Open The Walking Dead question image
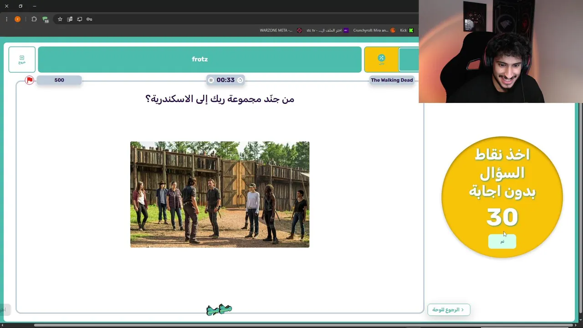The width and height of the screenshot is (583, 328). pos(220,195)
